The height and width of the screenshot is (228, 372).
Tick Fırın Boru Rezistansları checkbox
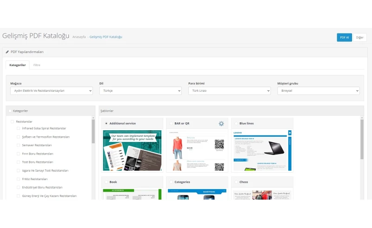(x=18, y=154)
